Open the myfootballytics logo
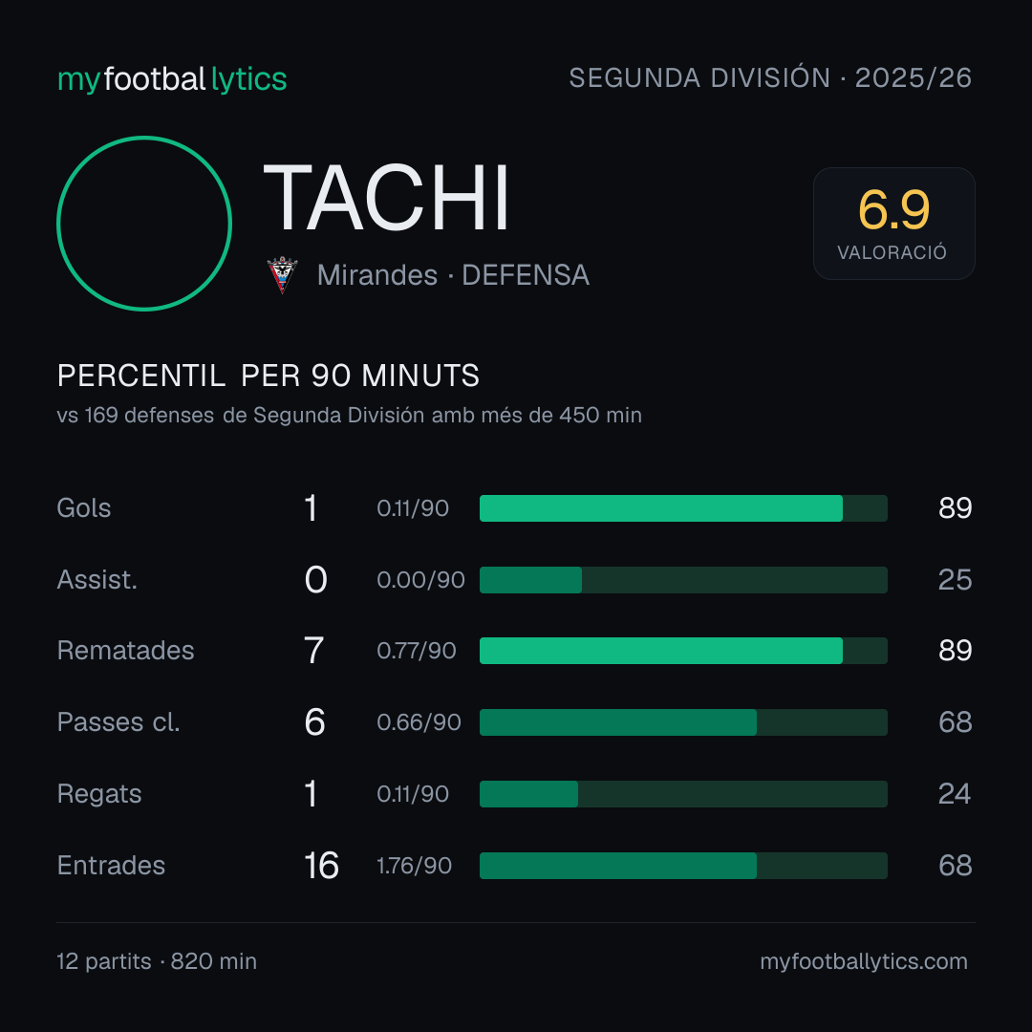1032x1032 pixels. point(172,79)
